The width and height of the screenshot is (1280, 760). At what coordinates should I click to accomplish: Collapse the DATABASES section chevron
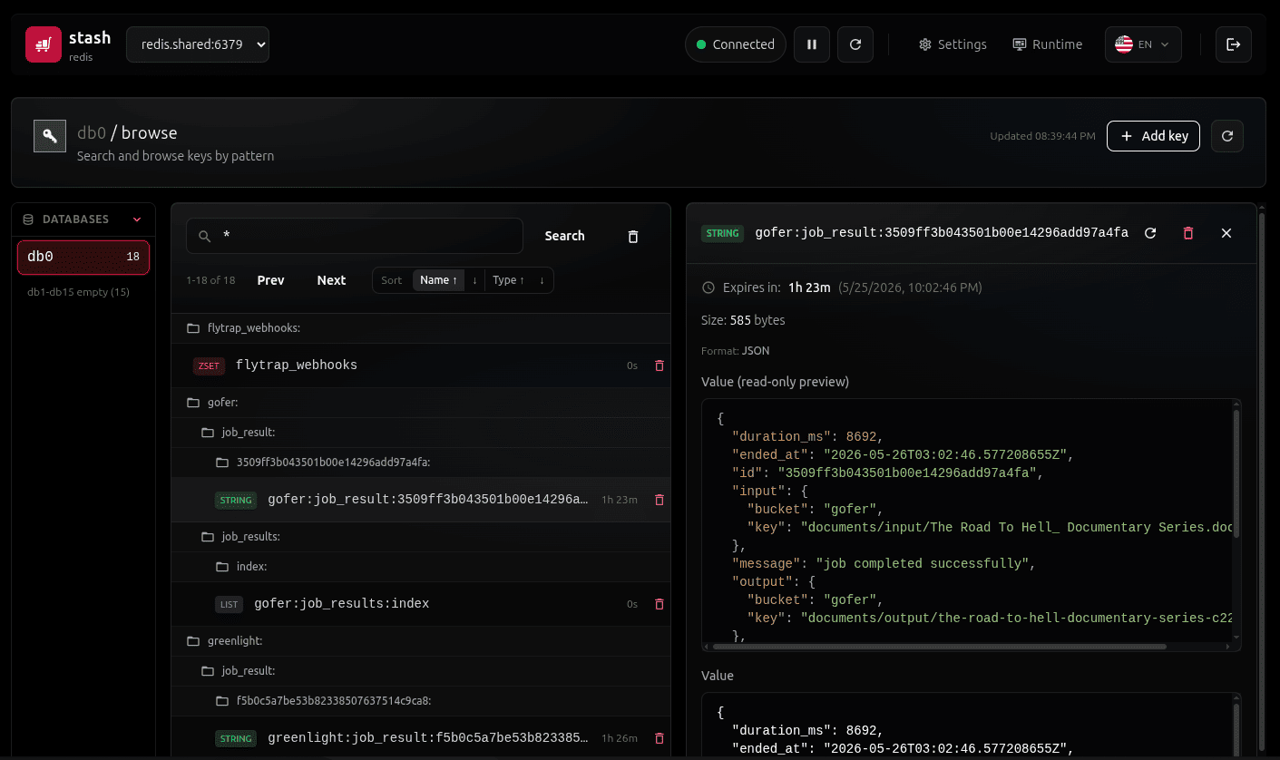coord(137,219)
